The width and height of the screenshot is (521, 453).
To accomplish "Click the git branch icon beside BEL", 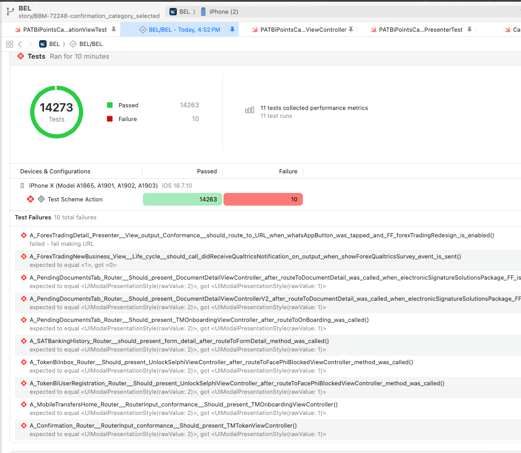I will 10,11.
